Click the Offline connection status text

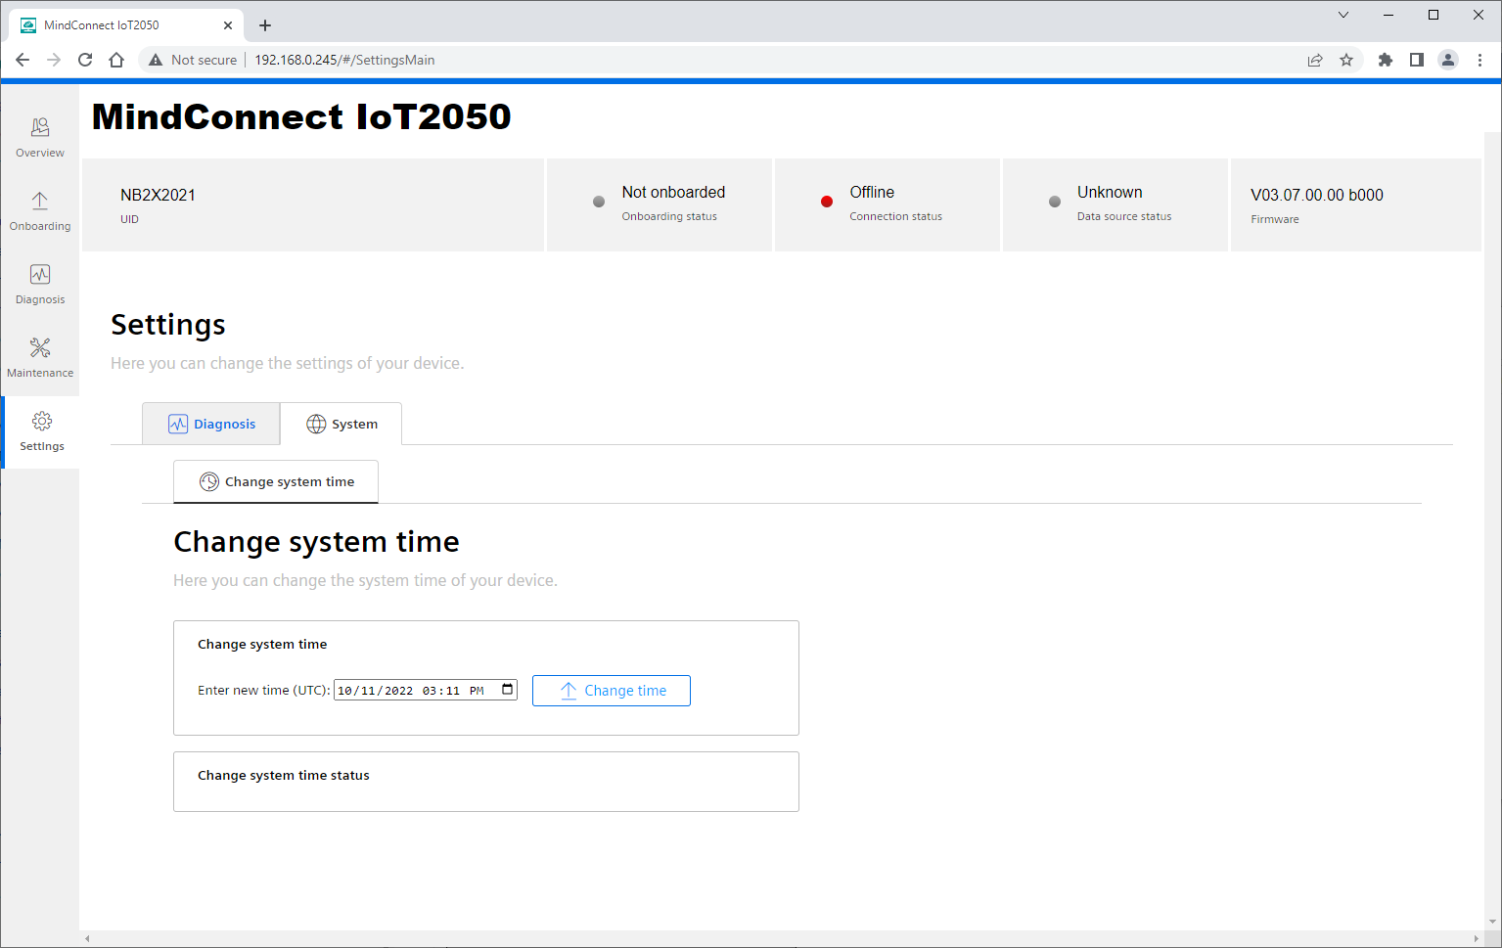pos(872,192)
